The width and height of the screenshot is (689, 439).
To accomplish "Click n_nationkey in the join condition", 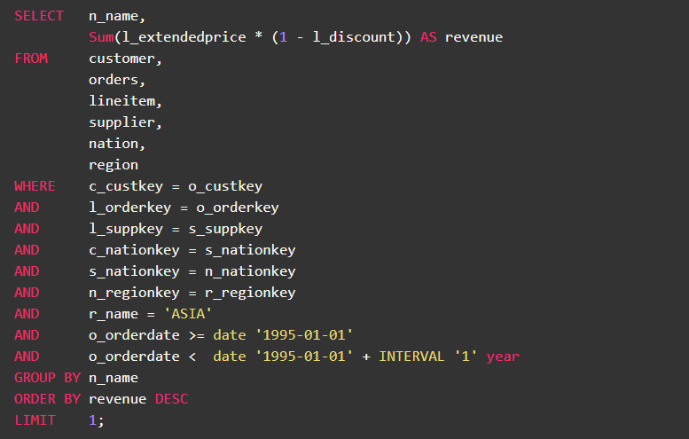I will [250, 271].
